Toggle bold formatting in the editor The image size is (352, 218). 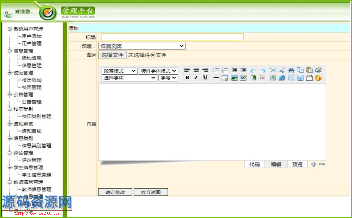[187, 78]
